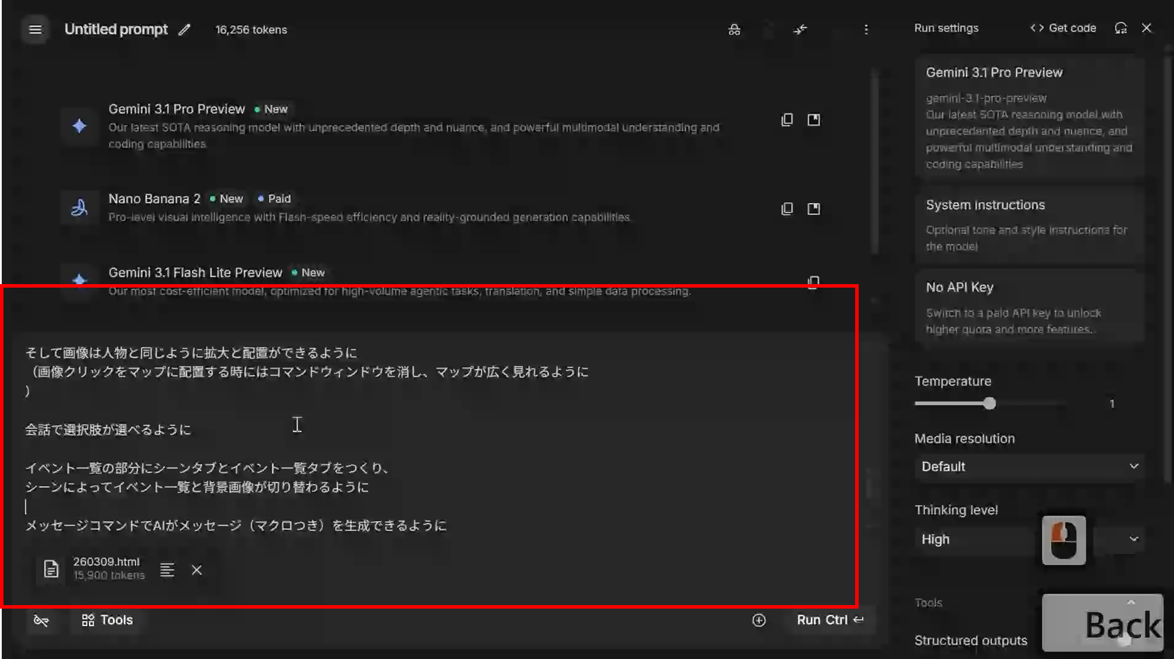The width and height of the screenshot is (1174, 659).
Task: Add media with the plus circle icon
Action: (758, 620)
